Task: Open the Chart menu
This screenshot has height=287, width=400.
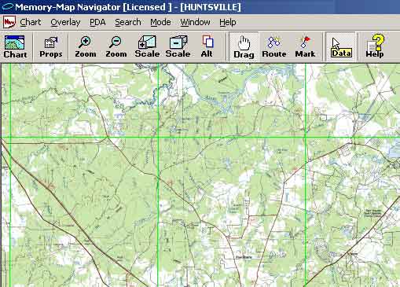Action: tap(31, 22)
